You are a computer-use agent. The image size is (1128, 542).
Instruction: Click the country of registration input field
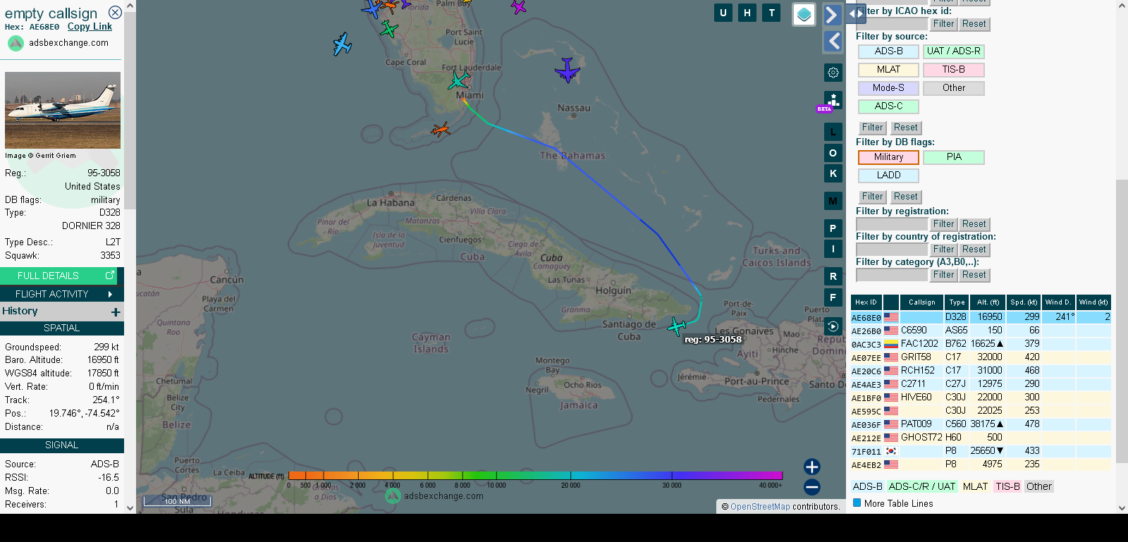[892, 250]
